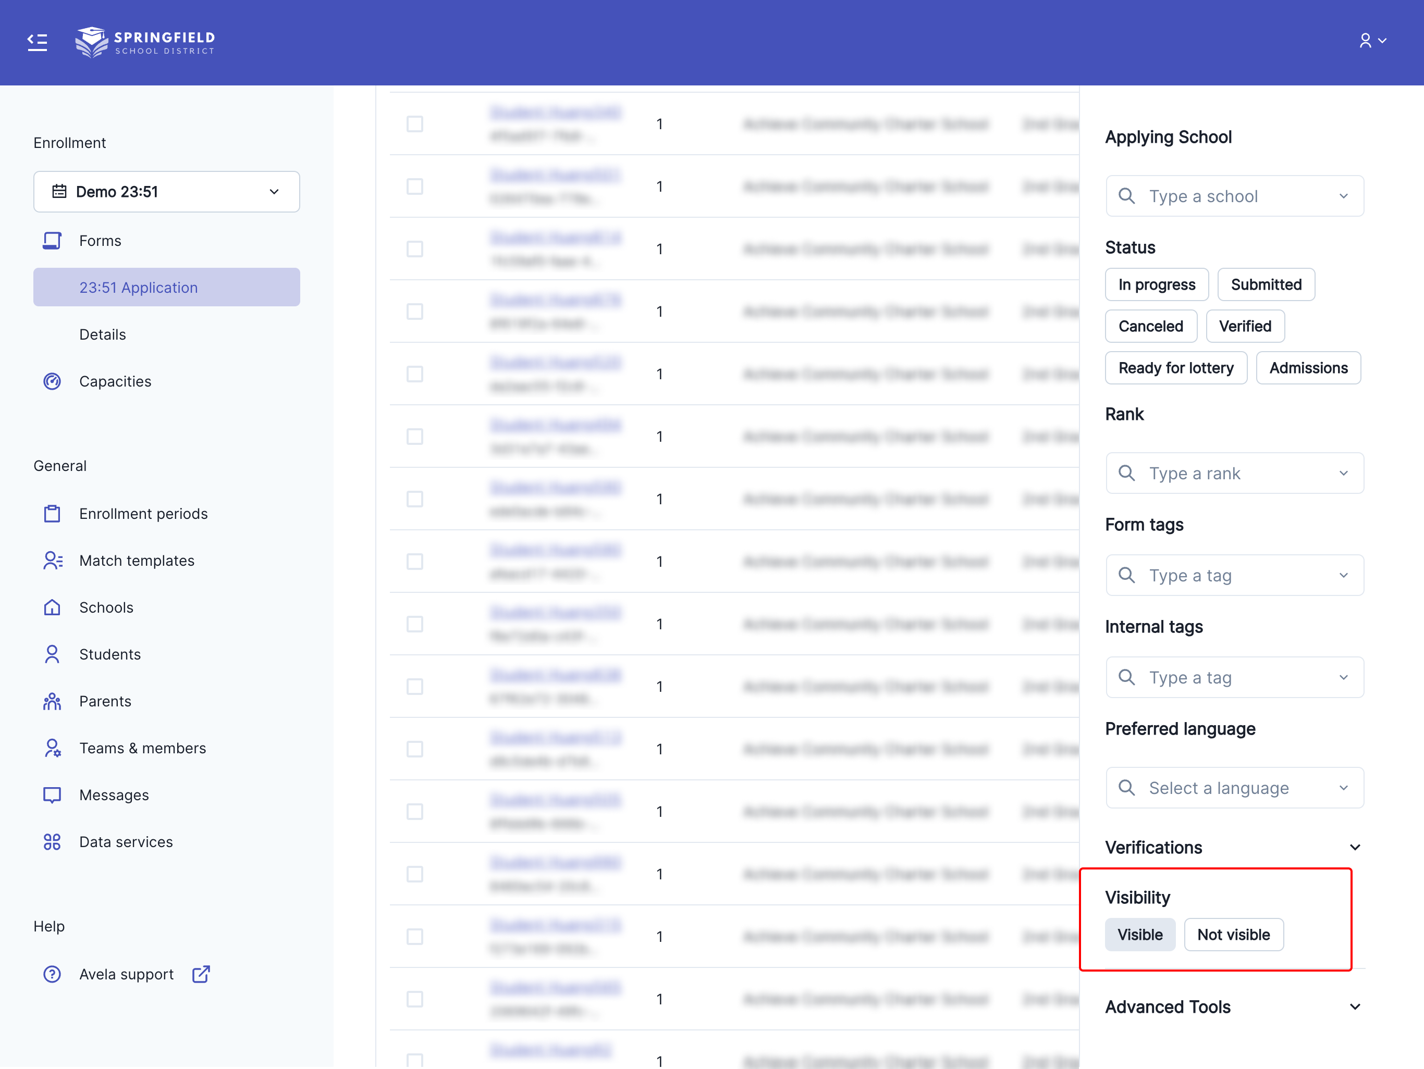Viewport: 1424px width, 1069px height.
Task: Filter by Ready for lottery status
Action: coord(1175,367)
